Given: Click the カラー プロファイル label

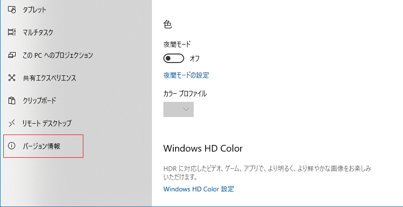Looking at the screenshot, I should (185, 94).
